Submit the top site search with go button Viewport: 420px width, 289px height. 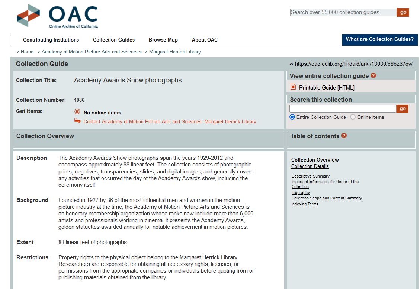(x=403, y=12)
